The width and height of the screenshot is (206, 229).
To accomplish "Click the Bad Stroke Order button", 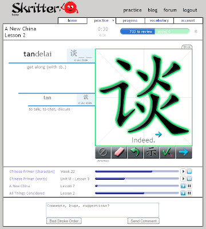I will tap(64, 221).
